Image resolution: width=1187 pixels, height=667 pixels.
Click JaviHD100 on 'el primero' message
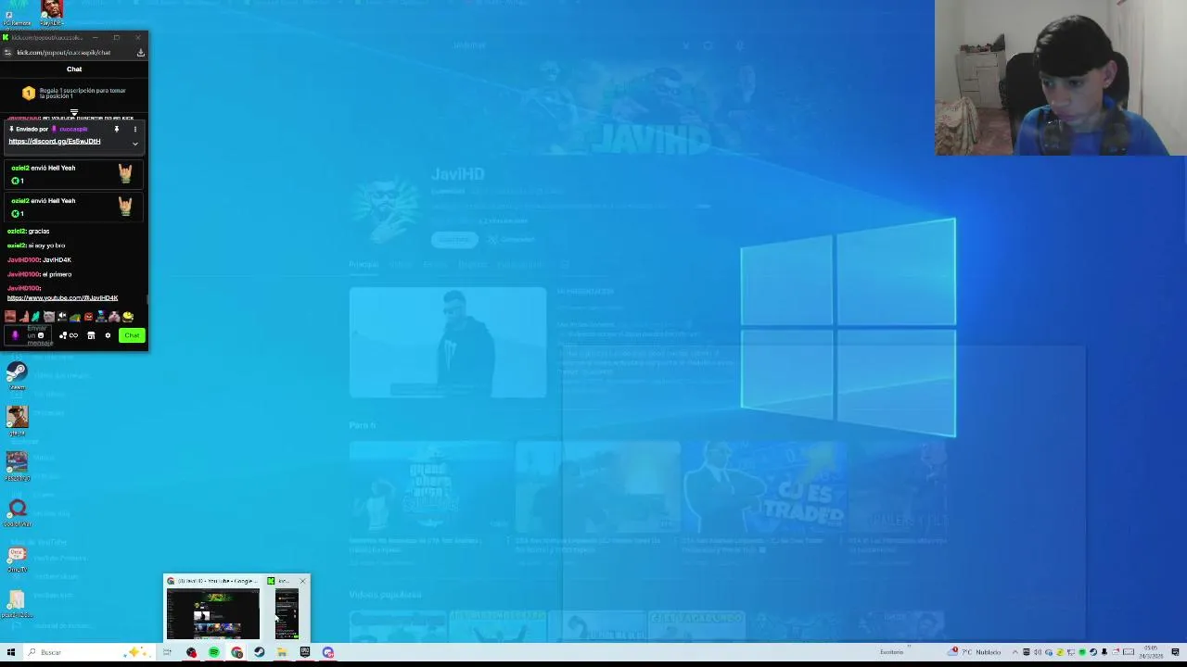(23, 274)
